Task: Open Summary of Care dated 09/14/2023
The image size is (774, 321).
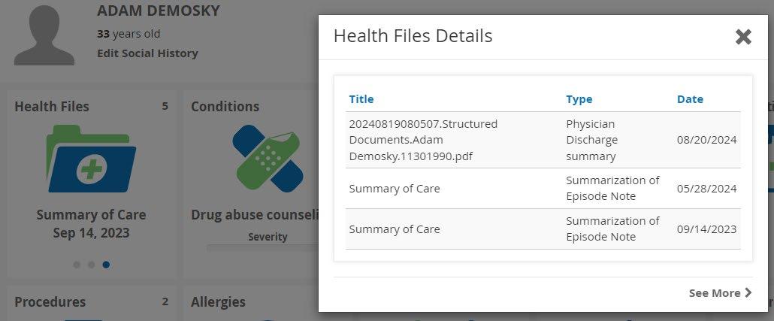Action: pos(543,229)
